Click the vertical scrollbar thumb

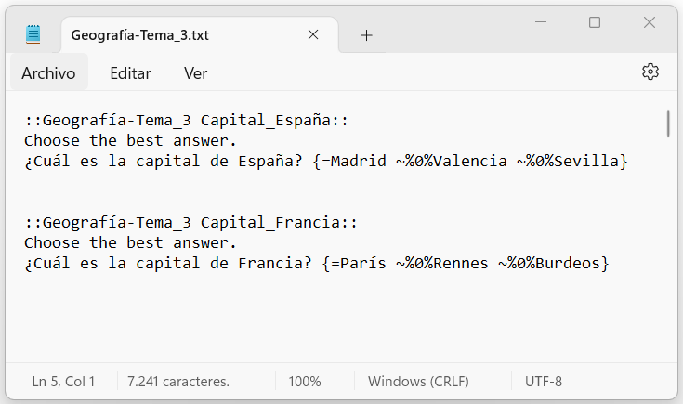(x=668, y=124)
